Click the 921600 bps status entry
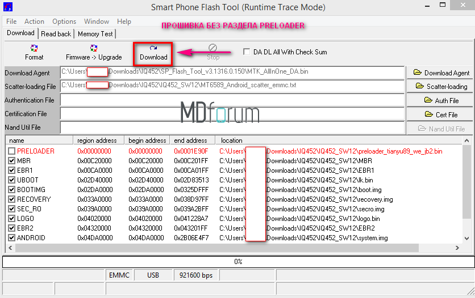 pyautogui.click(x=195, y=275)
